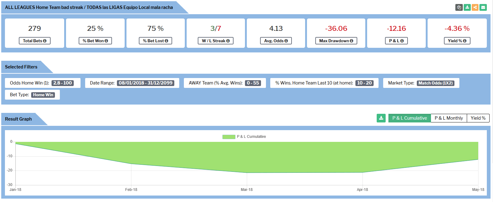Image resolution: width=493 pixels, height=202 pixels.
Task: Click the Apr-18 axis label on the graph
Action: click(x=362, y=190)
